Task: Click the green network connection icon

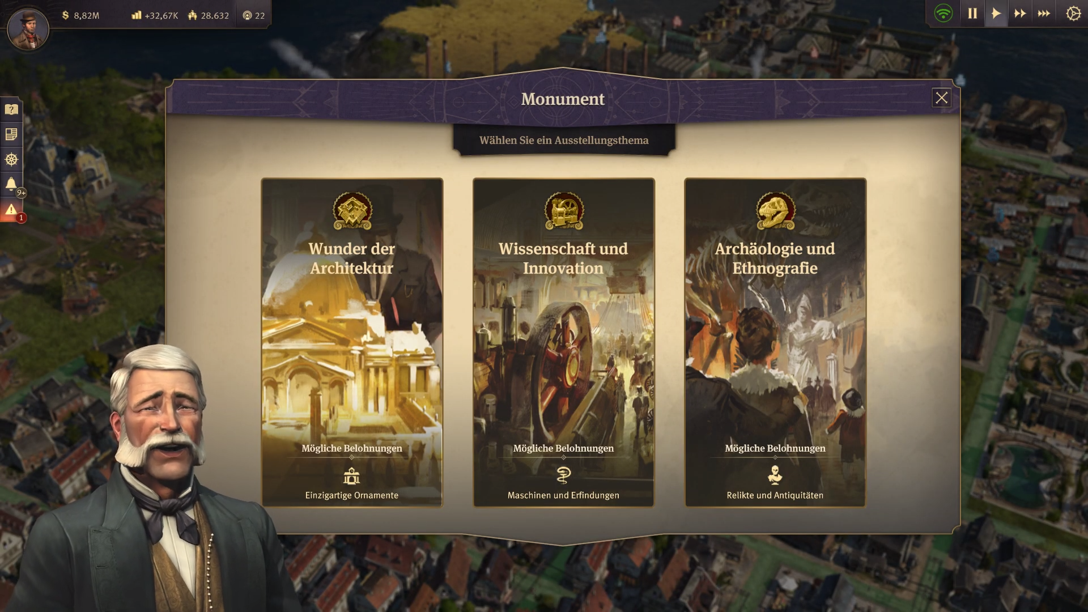Action: 943,14
